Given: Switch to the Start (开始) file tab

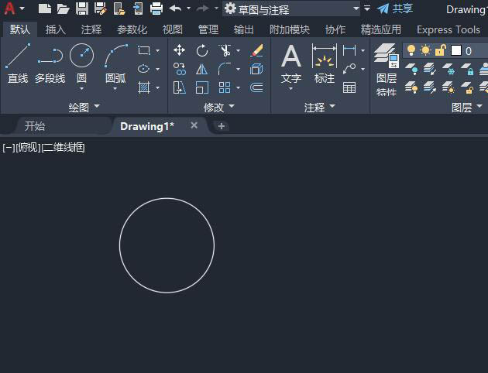Looking at the screenshot, I should pos(35,126).
